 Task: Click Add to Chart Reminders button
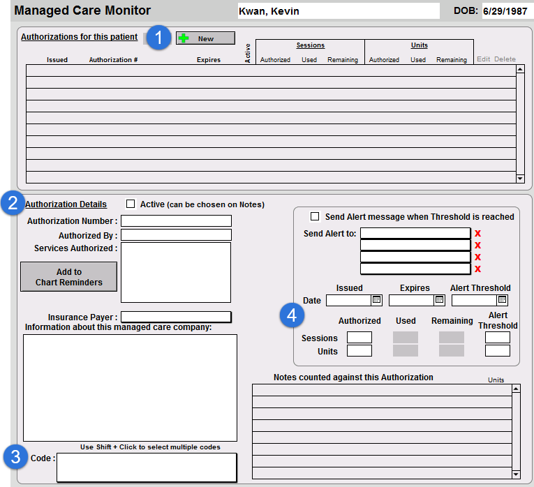click(x=68, y=277)
